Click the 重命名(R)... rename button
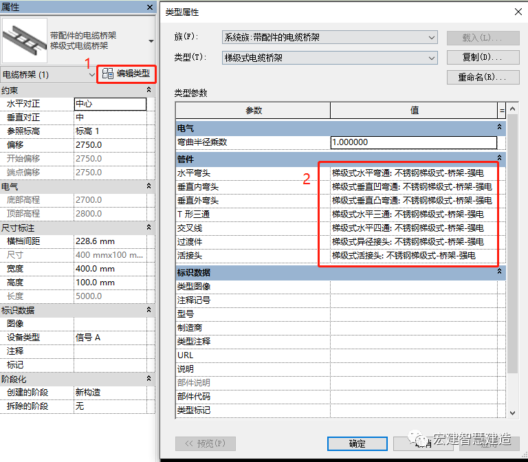528x462 pixels. (483, 77)
